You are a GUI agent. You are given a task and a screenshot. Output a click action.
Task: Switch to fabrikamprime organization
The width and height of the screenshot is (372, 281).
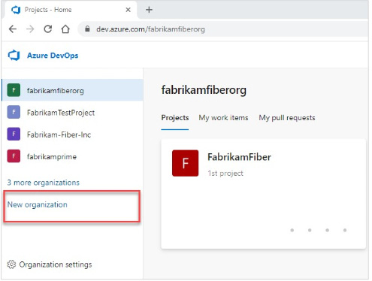[x=72, y=156]
